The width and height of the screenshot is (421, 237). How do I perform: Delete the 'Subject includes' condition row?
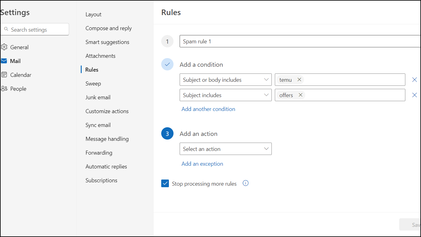(x=414, y=95)
